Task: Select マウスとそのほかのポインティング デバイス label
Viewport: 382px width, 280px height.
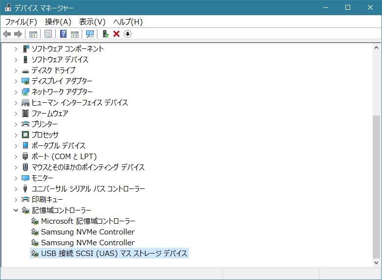Action: click(x=88, y=167)
